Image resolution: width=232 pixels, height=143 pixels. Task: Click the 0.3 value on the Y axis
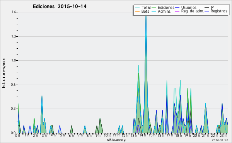(13, 109)
